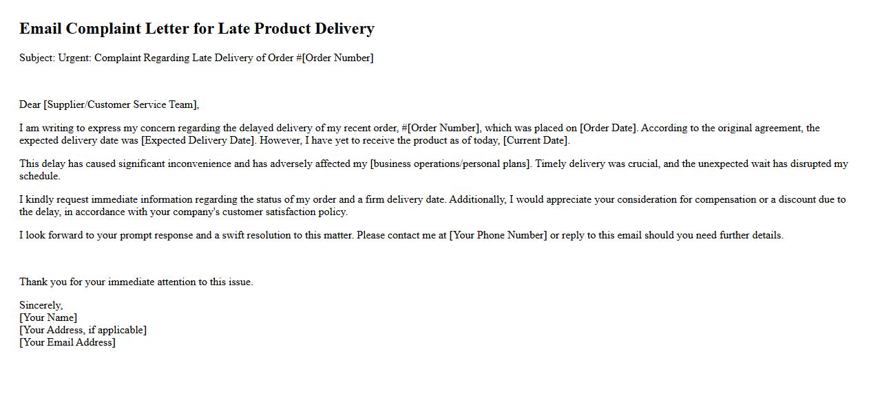Click the "[Your Phone Number]" placeholder

click(x=498, y=235)
